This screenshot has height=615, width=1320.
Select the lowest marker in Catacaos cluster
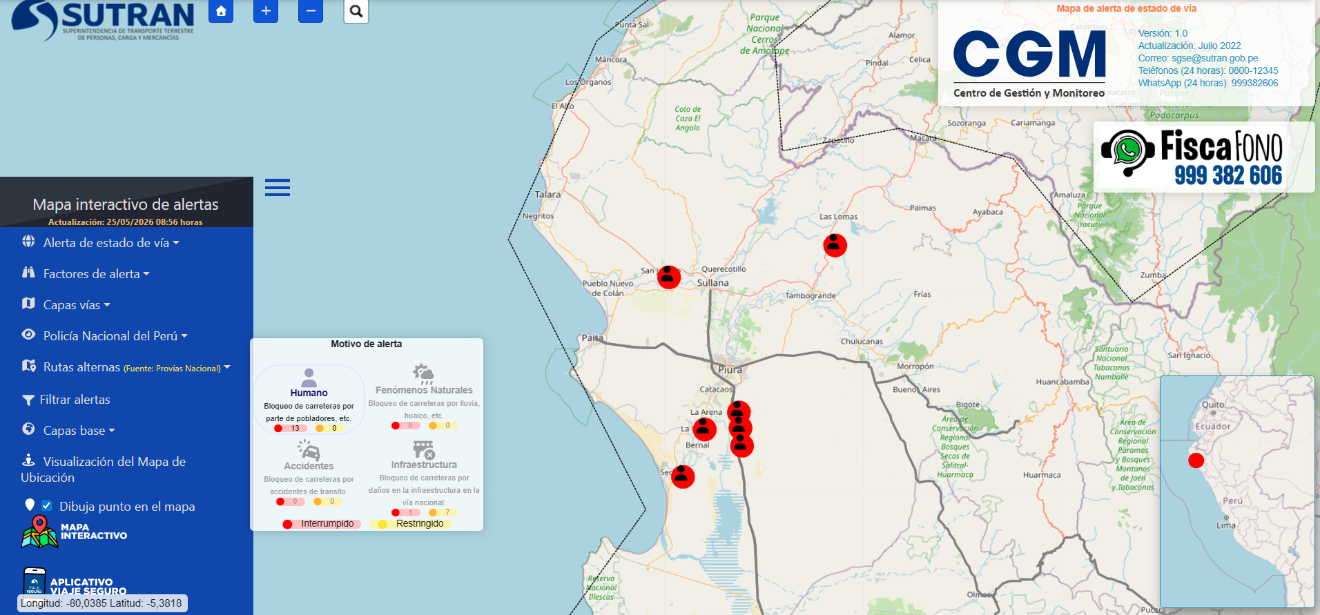click(741, 446)
